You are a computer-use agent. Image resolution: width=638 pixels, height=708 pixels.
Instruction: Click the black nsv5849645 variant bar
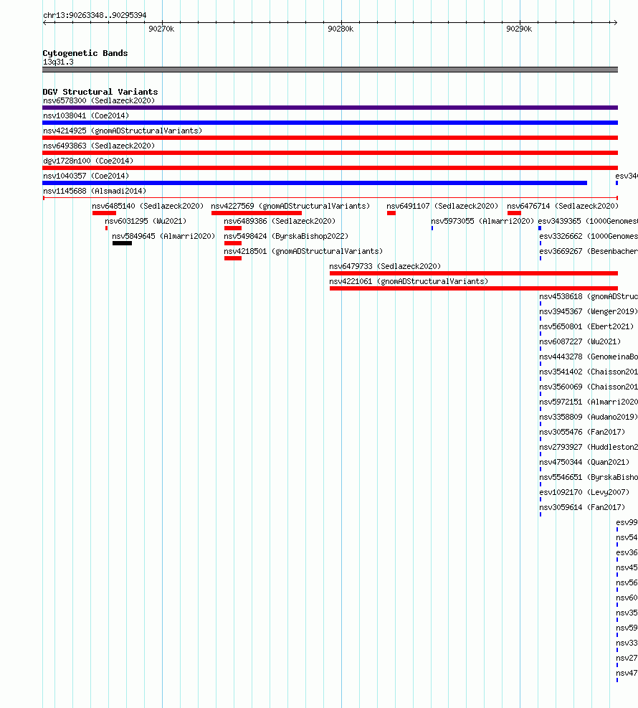click(x=123, y=243)
